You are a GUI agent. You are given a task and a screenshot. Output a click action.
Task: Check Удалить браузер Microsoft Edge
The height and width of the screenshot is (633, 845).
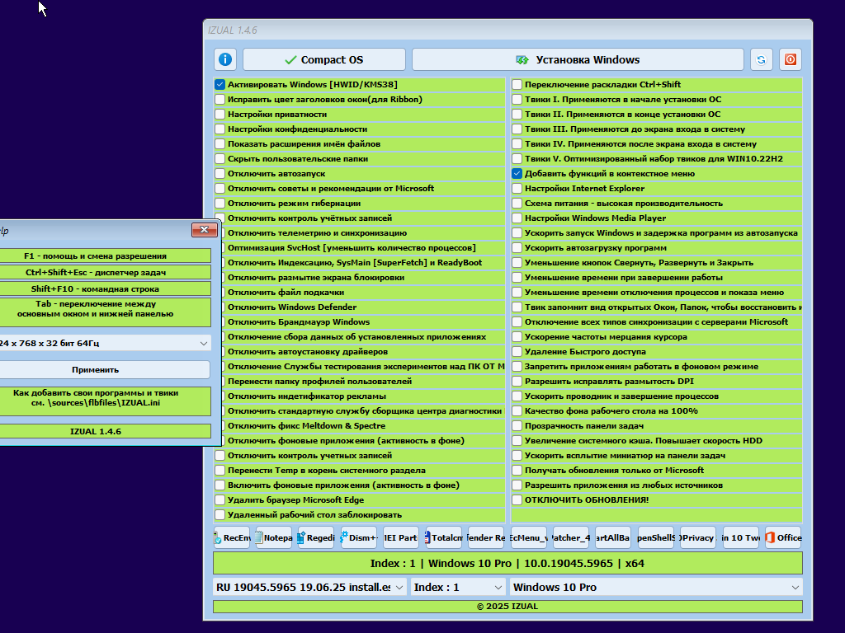[x=220, y=500]
